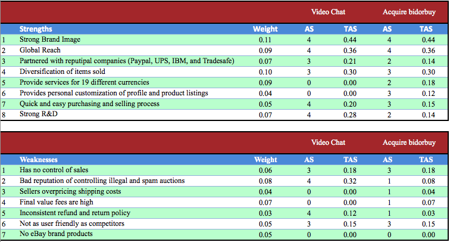The height and width of the screenshot is (242, 450).
Task: Click 'Inconsistent refund and return policy' row
Action: (75, 213)
